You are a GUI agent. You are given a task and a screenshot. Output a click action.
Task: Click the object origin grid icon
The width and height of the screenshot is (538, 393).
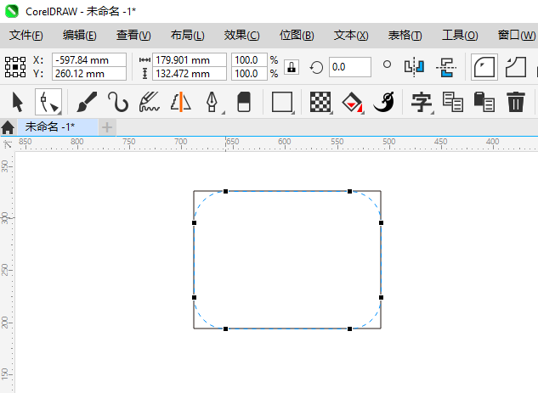tap(15, 67)
